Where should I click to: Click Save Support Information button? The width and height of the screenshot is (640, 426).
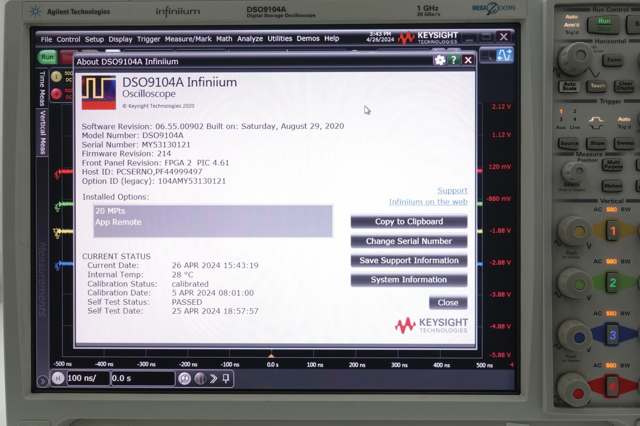[x=409, y=260]
